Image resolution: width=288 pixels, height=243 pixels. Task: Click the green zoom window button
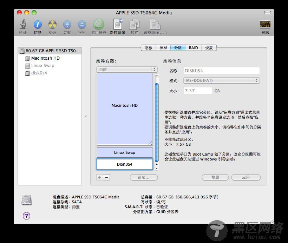pos(34,13)
